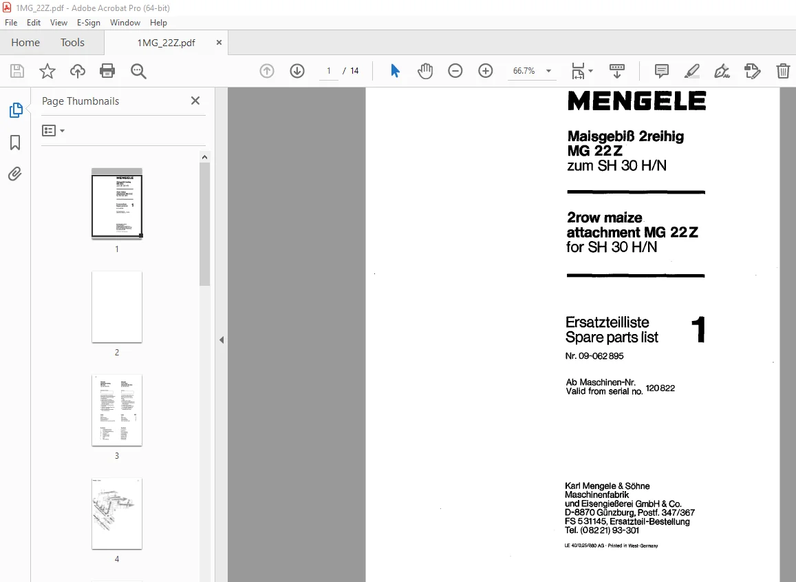The width and height of the screenshot is (796, 582).
Task: Click the 66.7% zoom value field
Action: click(524, 71)
